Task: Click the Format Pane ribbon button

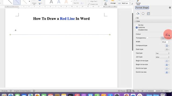Action: point(138,3)
